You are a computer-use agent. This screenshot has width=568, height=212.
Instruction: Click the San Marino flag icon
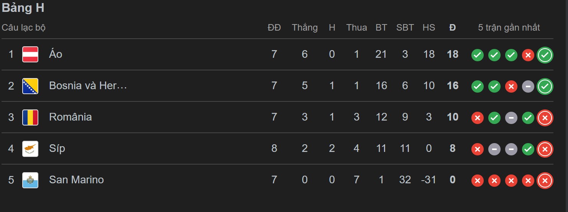tap(30, 180)
